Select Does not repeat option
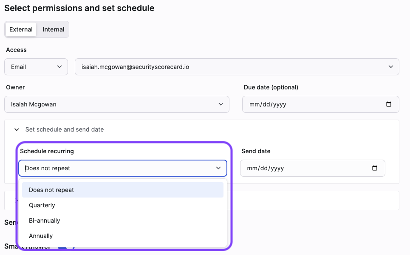Screen dimensions: 410x255 point(123,190)
